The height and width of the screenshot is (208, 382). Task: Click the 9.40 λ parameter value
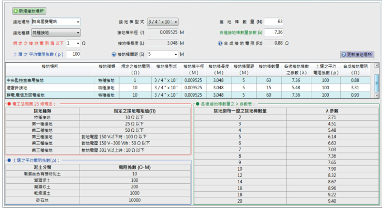point(332,201)
